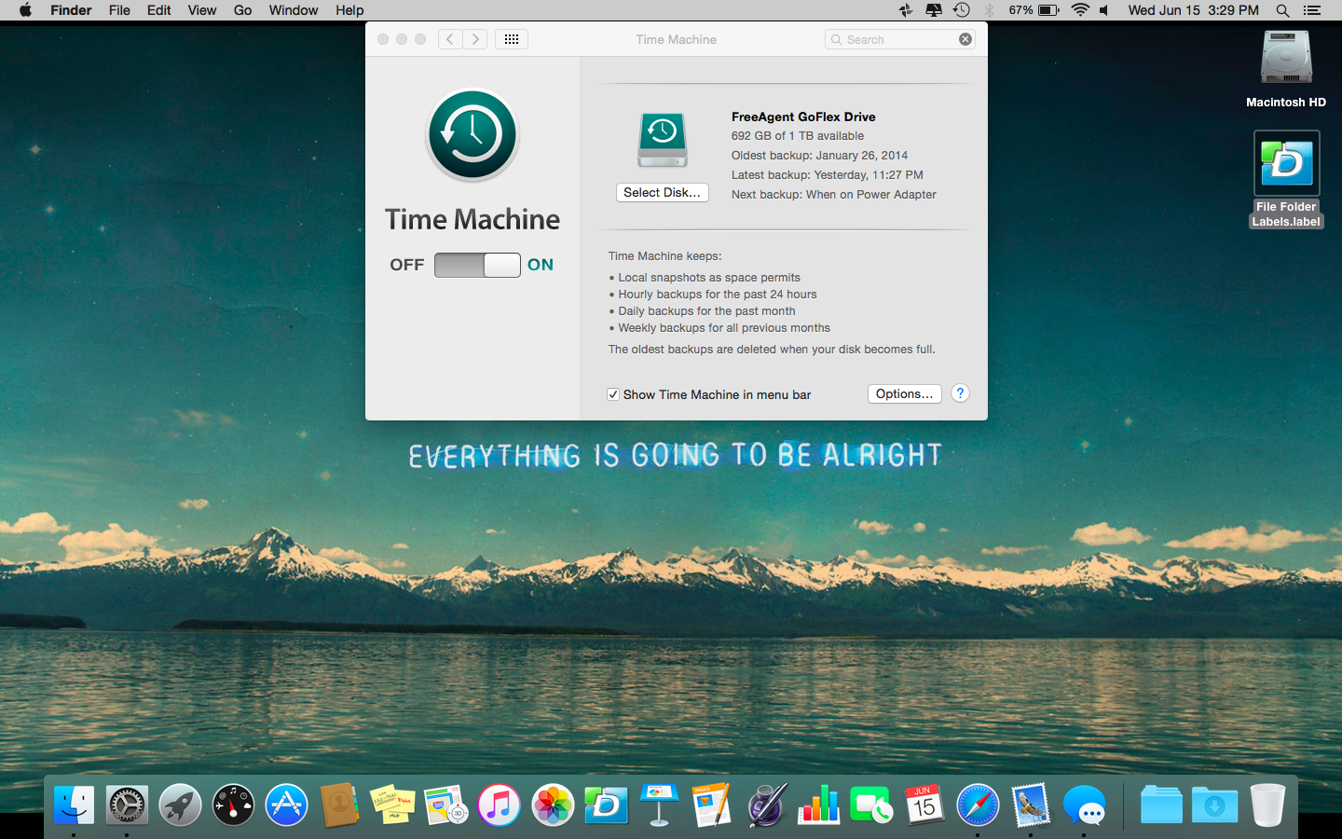Go back with the toolbar back arrow
This screenshot has width=1342, height=839.
pyautogui.click(x=450, y=39)
